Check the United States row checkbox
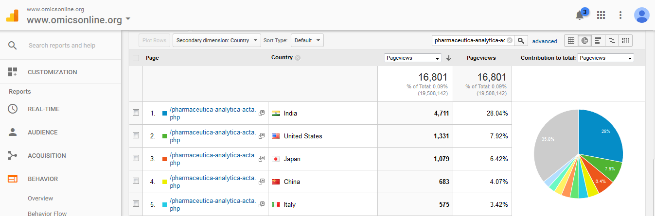 pyautogui.click(x=136, y=135)
